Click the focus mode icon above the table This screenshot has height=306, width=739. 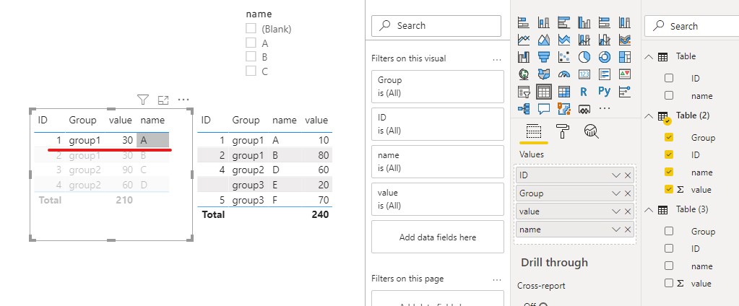coord(163,100)
